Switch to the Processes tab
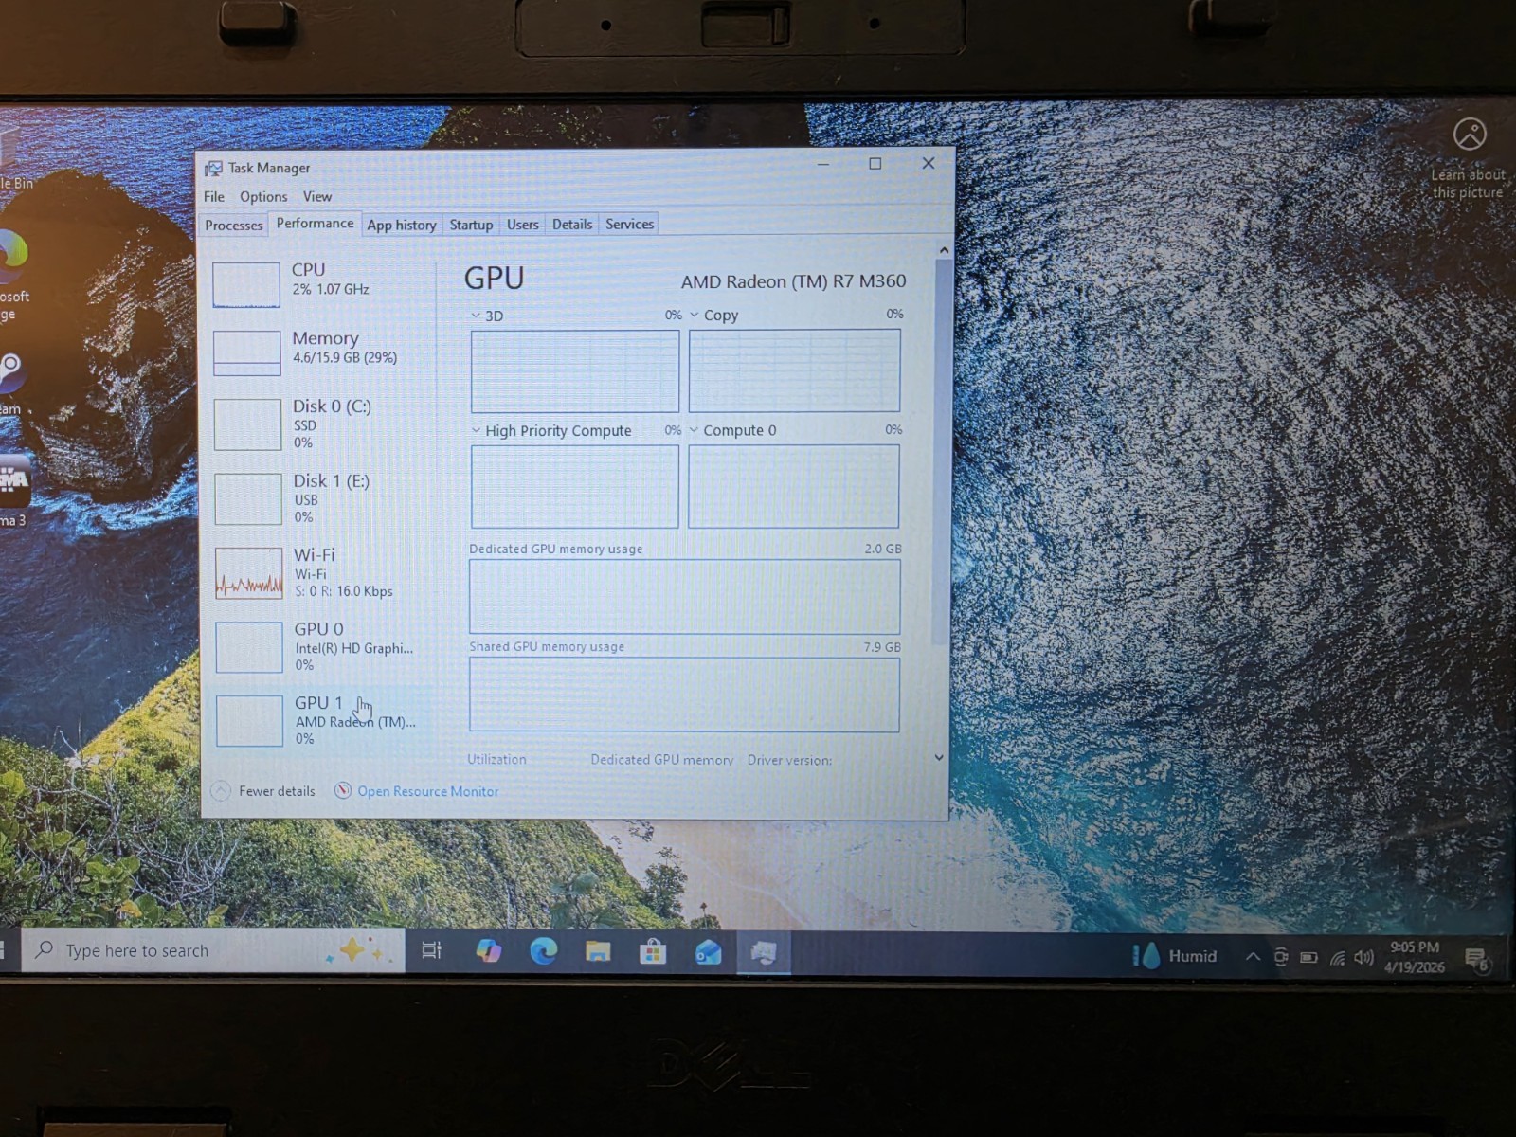The image size is (1516, 1137). (234, 226)
